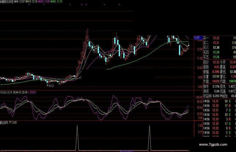Image resolution: width=236 pixels, height=152 pixels.
Task: Select the 14:56 trade row with volume 20
Action: click(219, 115)
